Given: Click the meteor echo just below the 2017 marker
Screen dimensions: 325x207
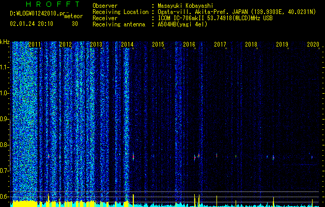Looking at the screenshot, I should (217, 155).
